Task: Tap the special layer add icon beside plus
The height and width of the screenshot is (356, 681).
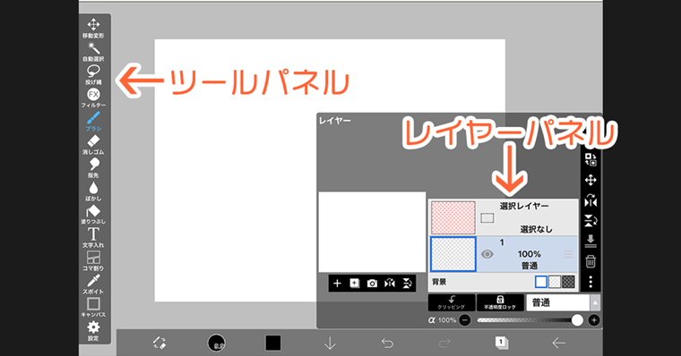Action: click(355, 284)
